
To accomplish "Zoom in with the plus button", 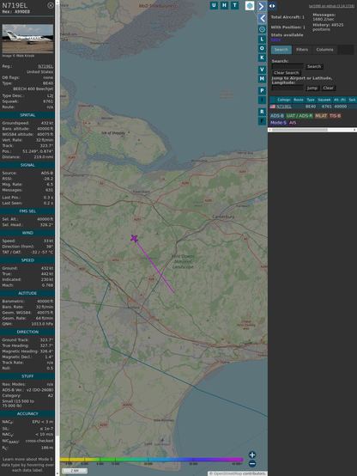I will (252, 455).
